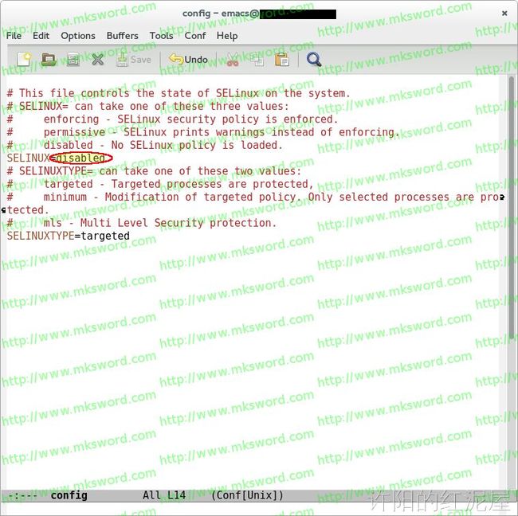Click the 'config' buffer name in mode line
This screenshot has width=518, height=516.
[69, 495]
